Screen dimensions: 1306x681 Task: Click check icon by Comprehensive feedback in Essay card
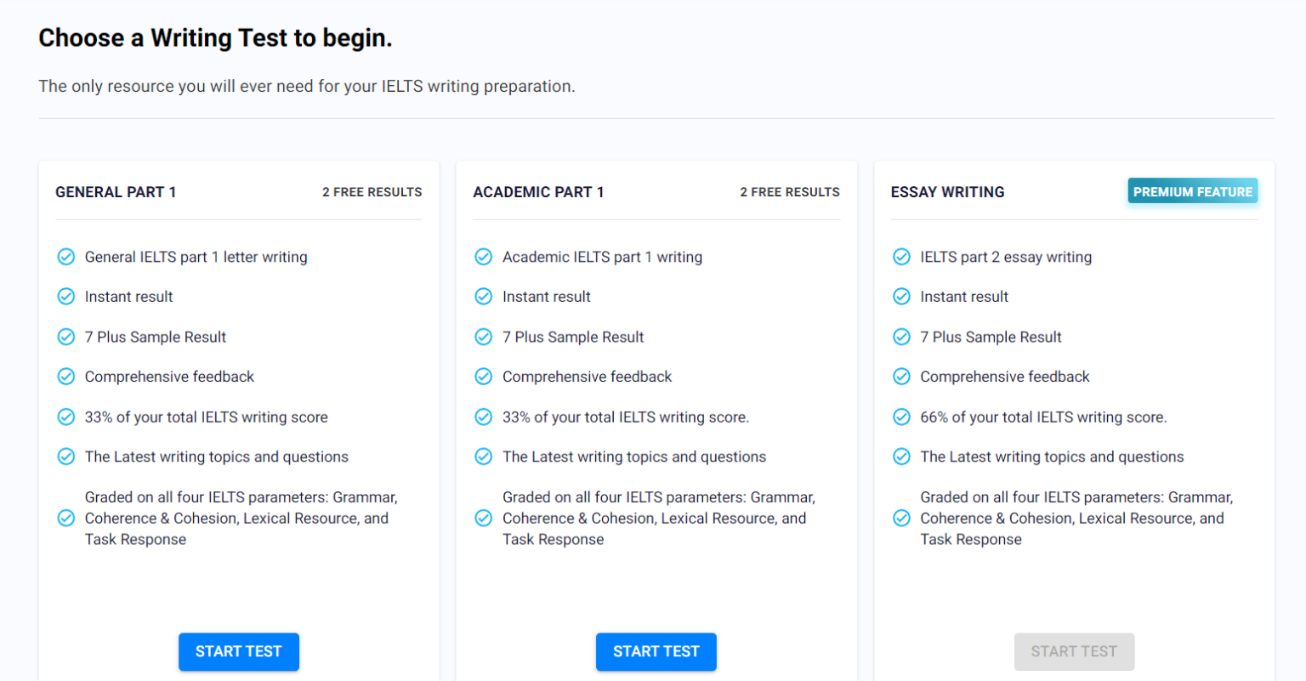tap(901, 377)
